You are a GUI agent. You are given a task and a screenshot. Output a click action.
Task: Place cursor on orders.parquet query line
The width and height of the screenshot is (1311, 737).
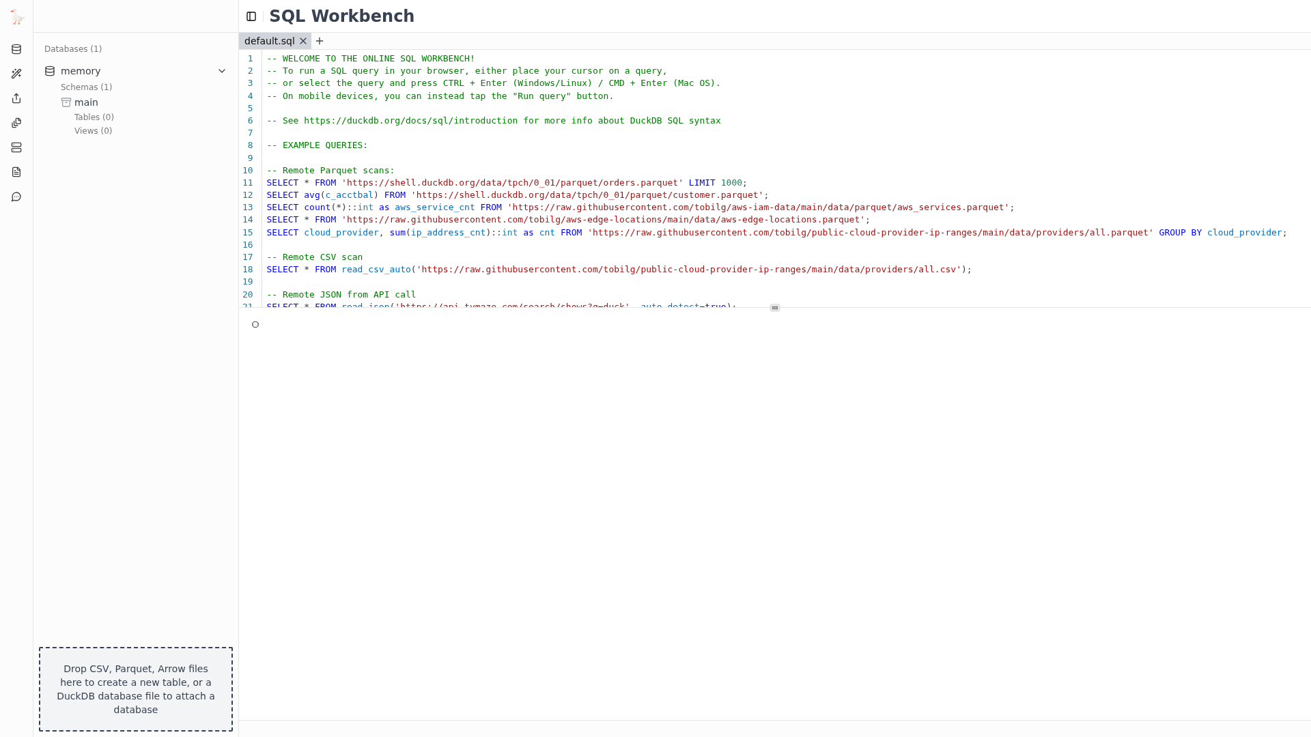pos(507,183)
